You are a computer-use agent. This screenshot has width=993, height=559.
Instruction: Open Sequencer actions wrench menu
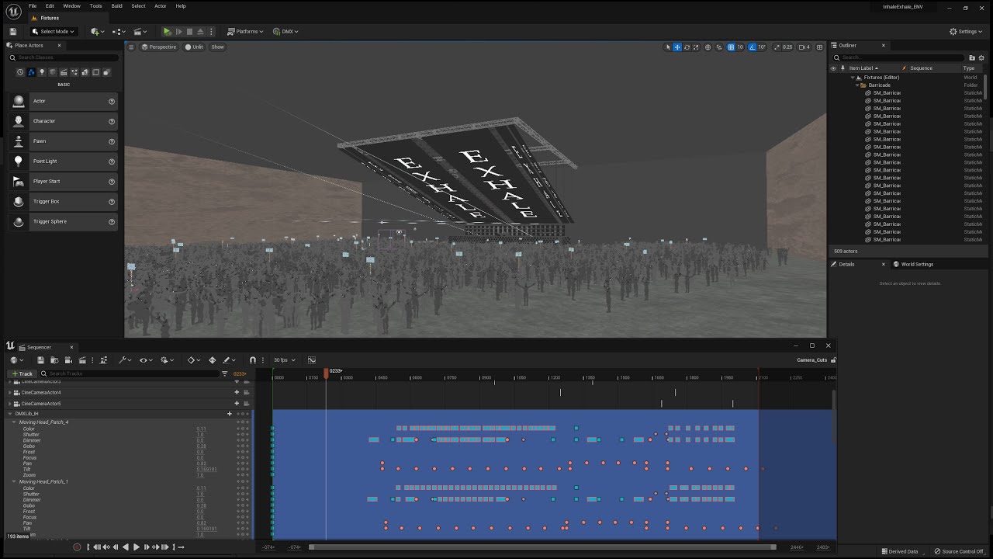[123, 360]
